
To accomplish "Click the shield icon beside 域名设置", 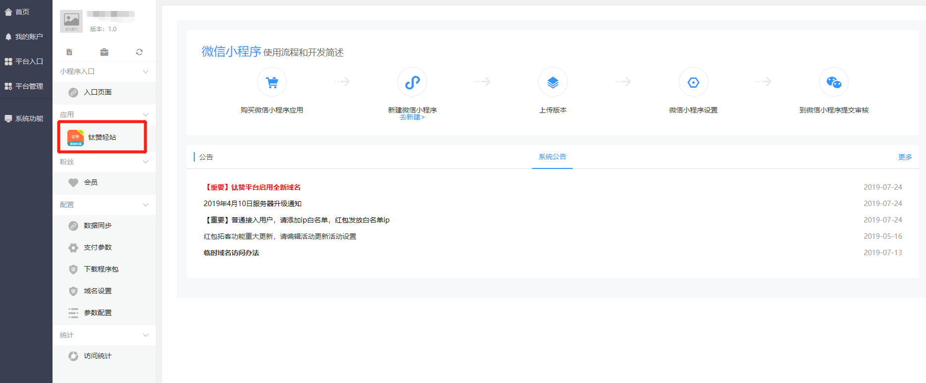I will pos(73,291).
